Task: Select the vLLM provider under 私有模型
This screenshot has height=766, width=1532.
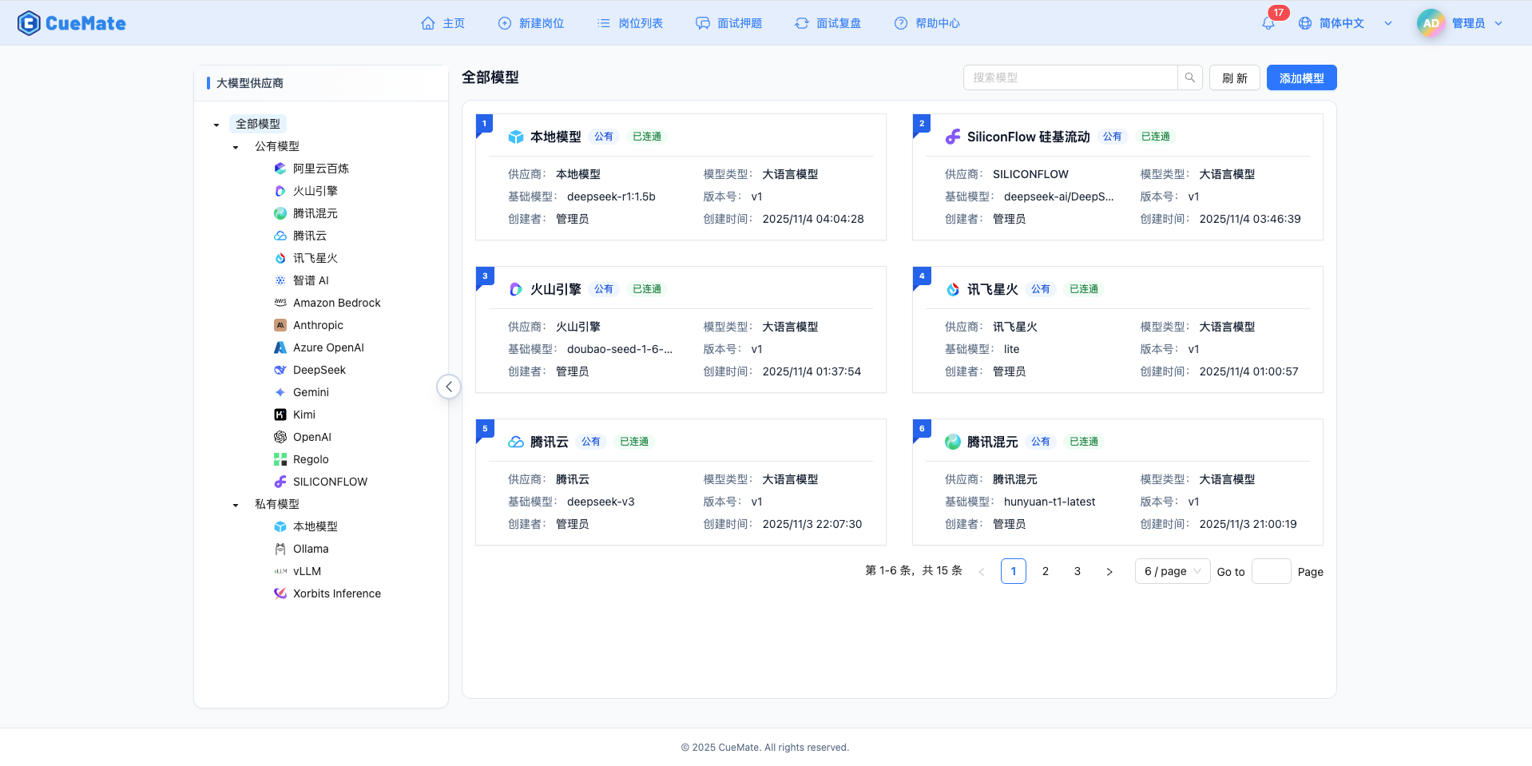Action: coord(306,571)
